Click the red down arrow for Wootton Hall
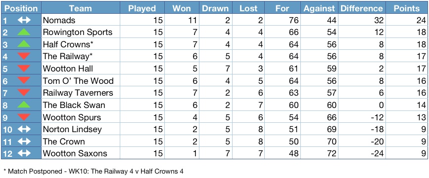Screen dimensions: 429x178 pyautogui.click(x=24, y=69)
